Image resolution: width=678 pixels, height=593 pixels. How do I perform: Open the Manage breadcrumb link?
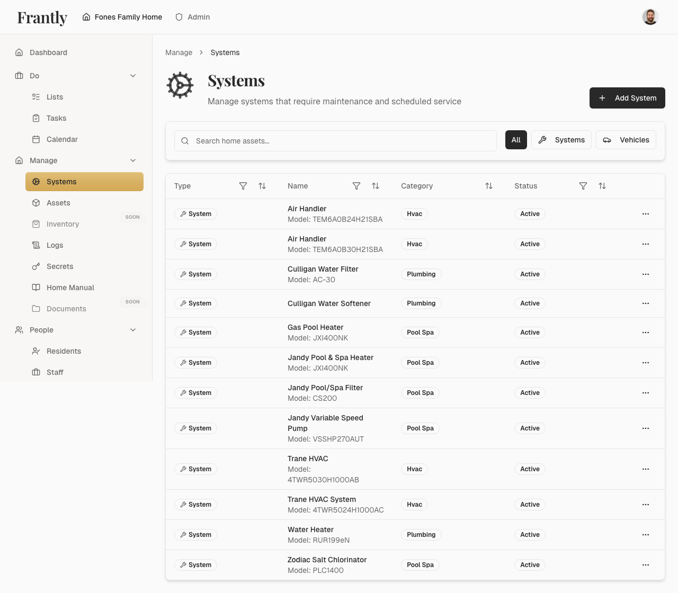click(x=179, y=52)
